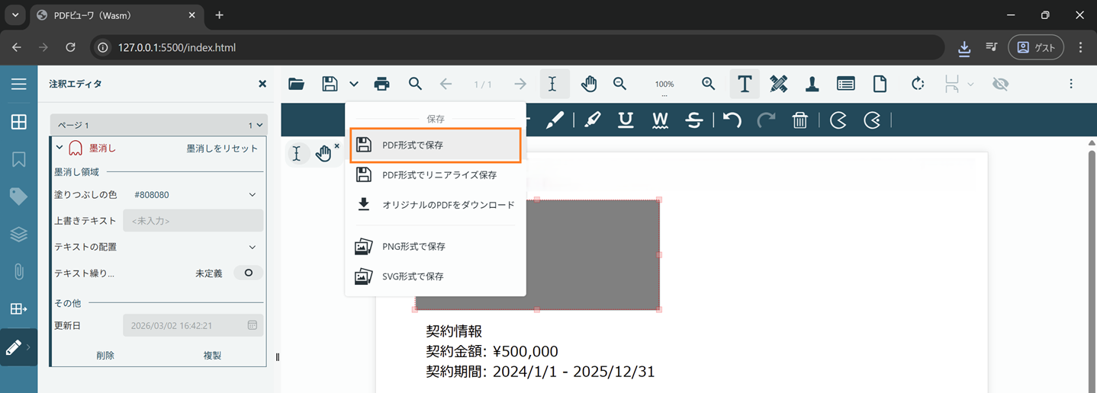Click the first pie-shaped annotation icon
1097x393 pixels.
[x=838, y=120]
